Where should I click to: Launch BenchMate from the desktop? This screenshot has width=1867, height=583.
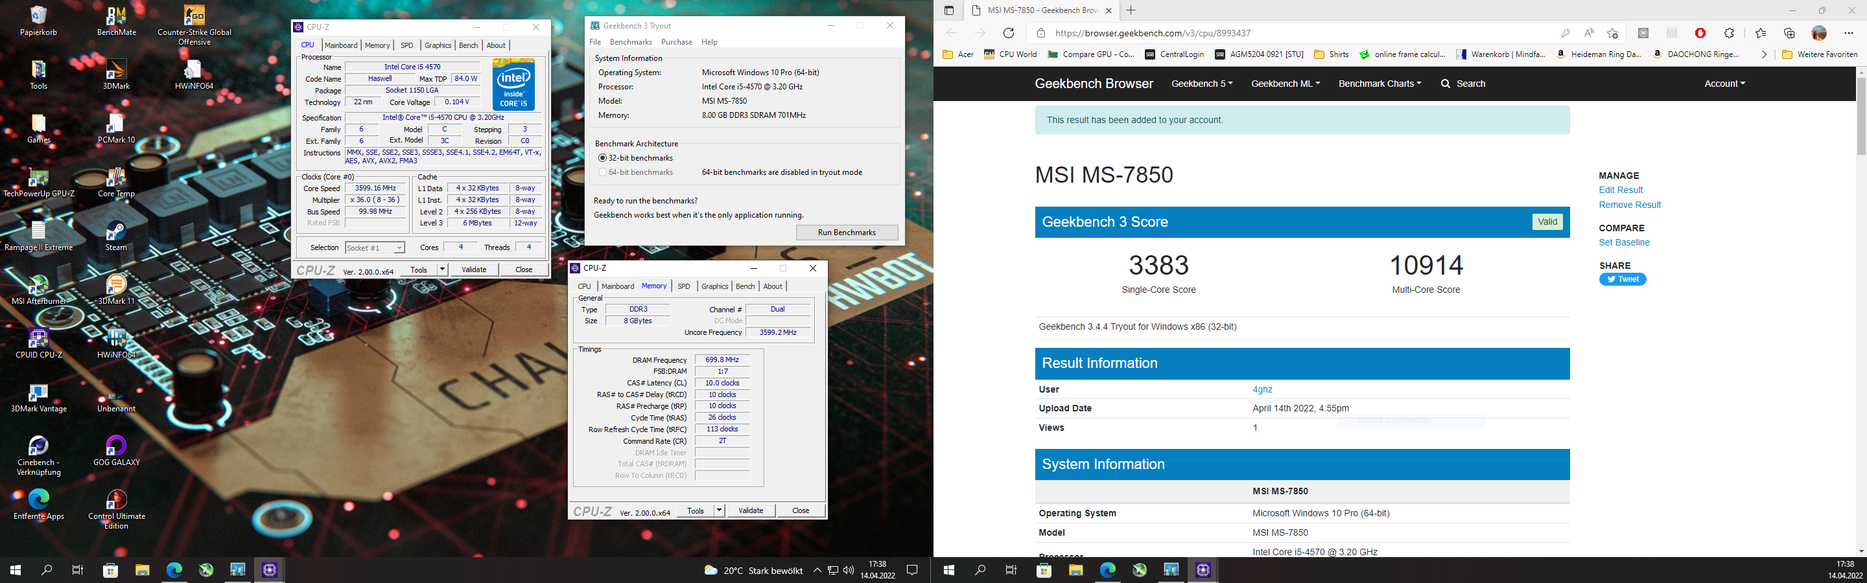[116, 20]
